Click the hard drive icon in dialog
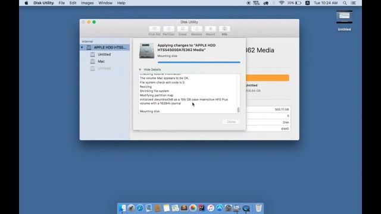 [146, 51]
